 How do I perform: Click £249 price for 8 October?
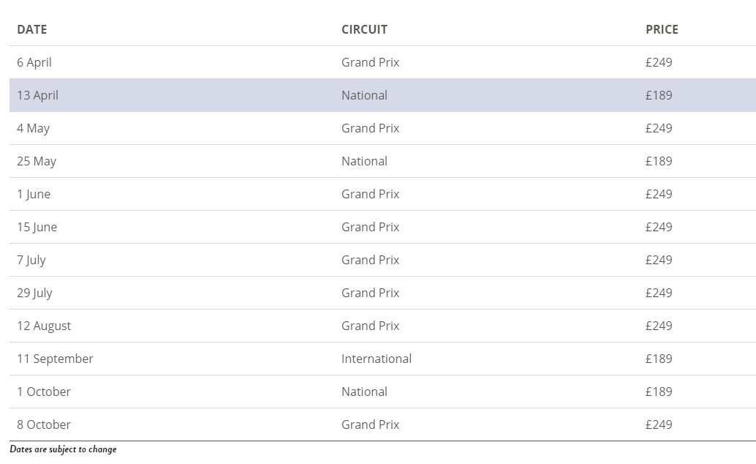tap(659, 424)
